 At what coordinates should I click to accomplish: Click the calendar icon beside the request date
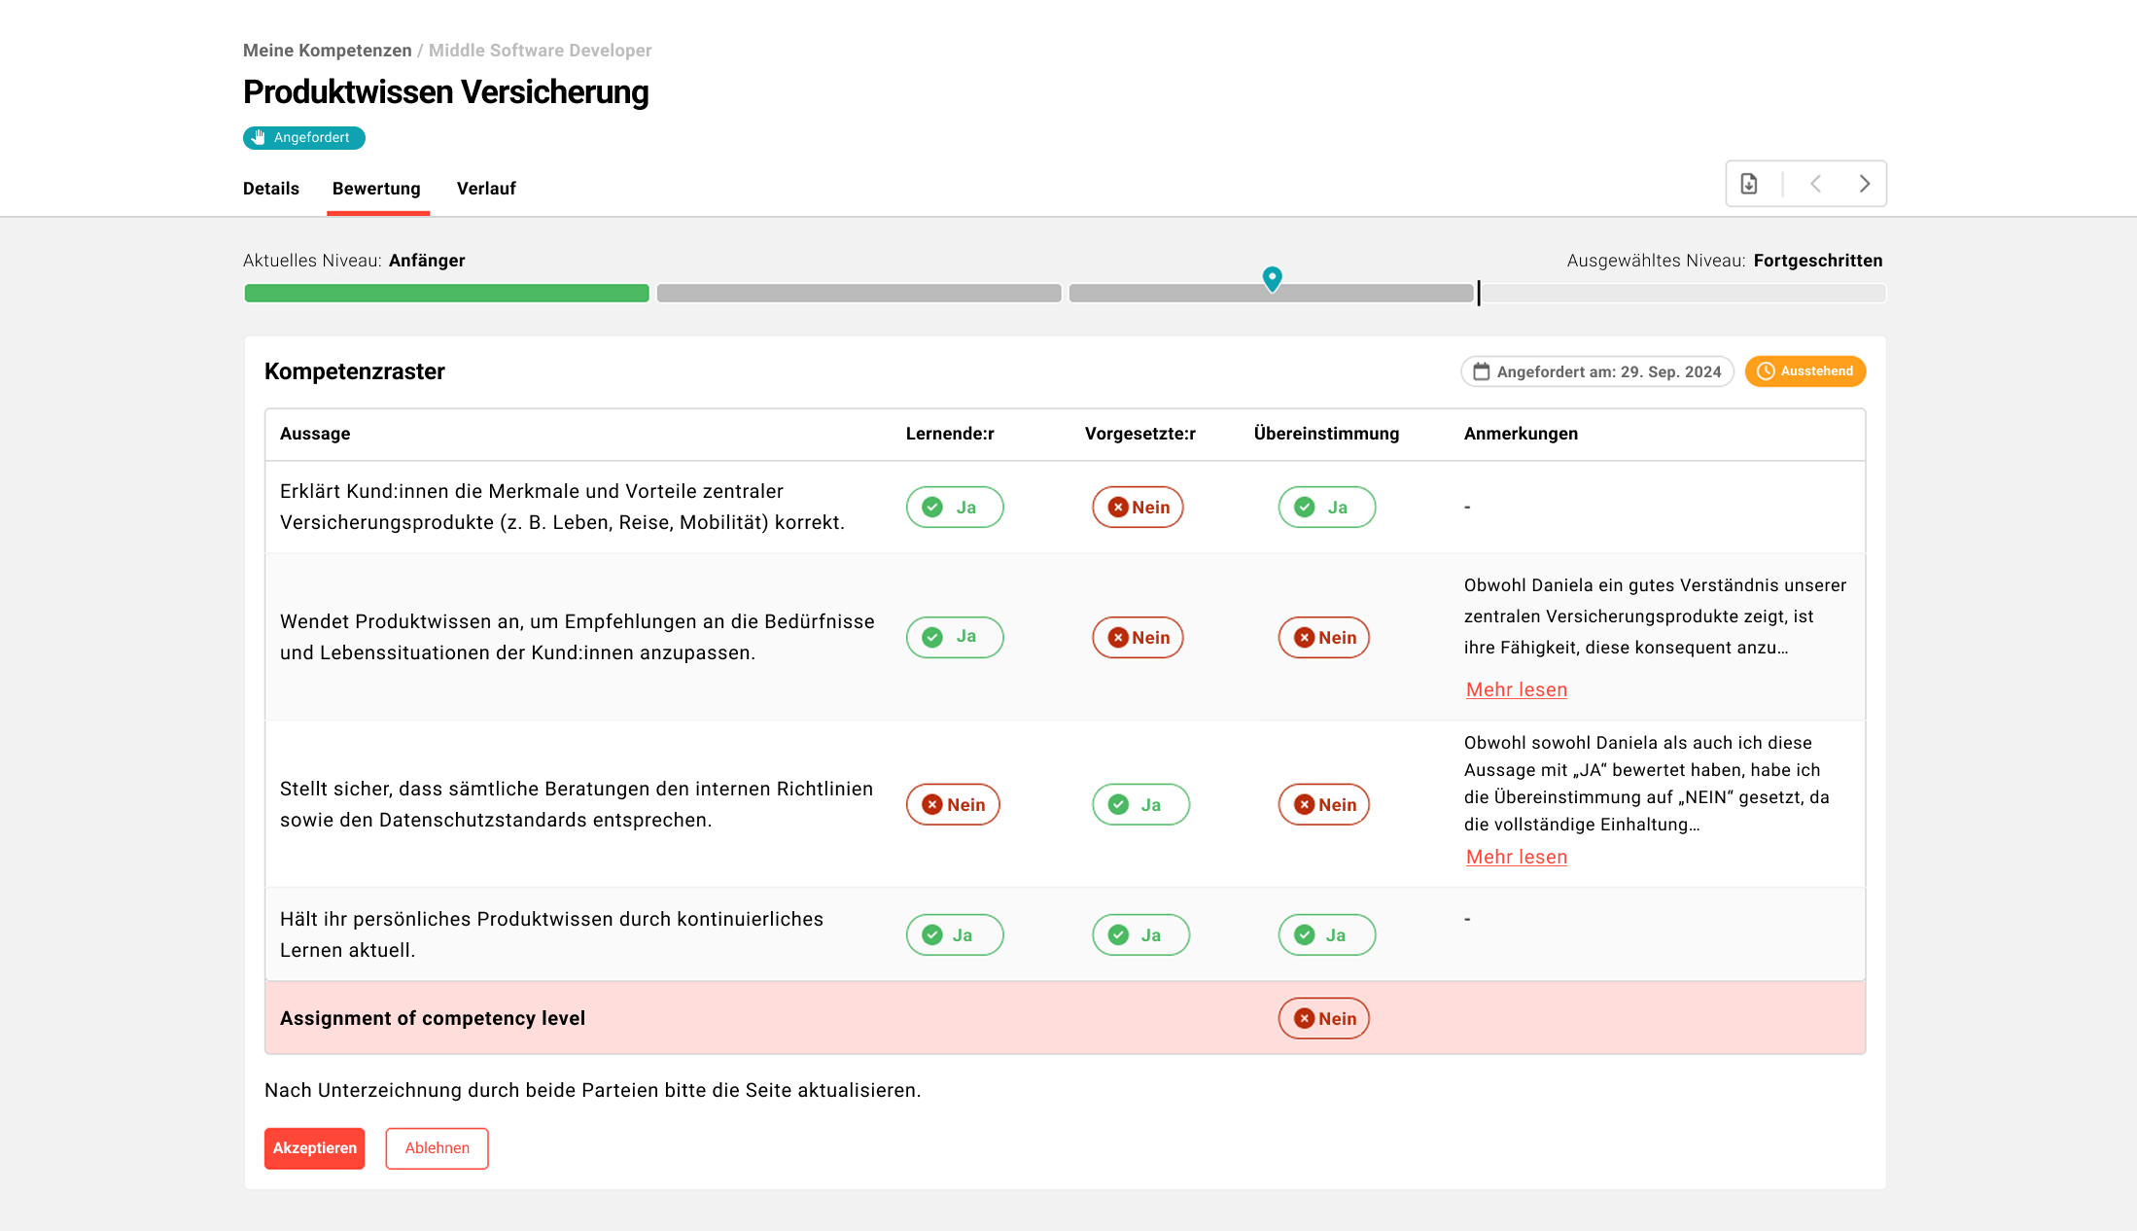point(1482,371)
